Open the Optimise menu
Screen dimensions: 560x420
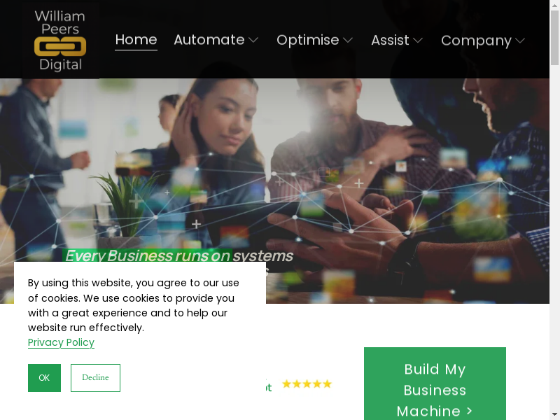tap(308, 40)
